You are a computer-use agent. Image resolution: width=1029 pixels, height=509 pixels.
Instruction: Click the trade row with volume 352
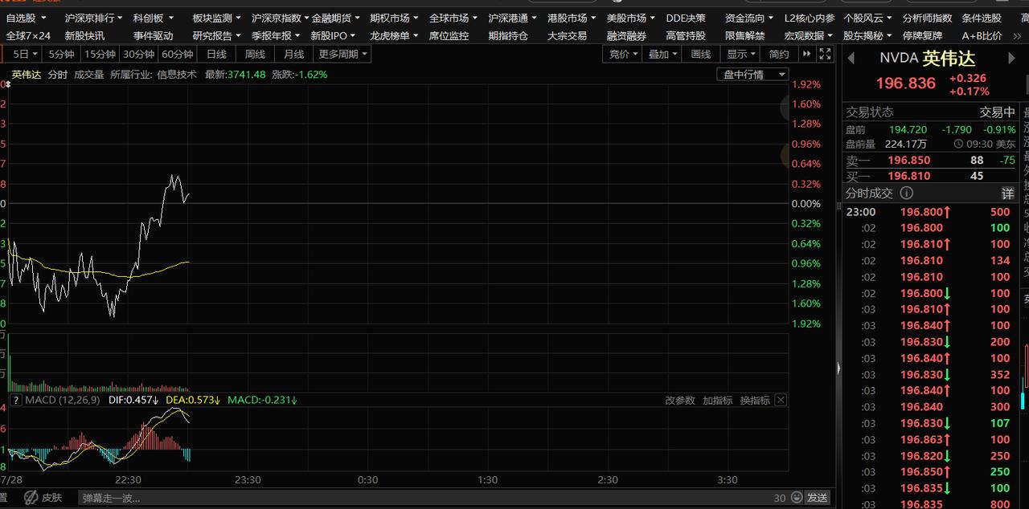click(931, 374)
